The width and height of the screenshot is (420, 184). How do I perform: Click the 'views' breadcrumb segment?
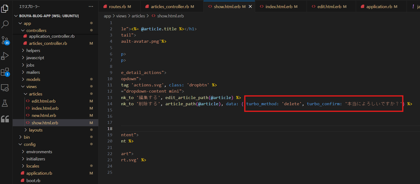tap(122, 16)
